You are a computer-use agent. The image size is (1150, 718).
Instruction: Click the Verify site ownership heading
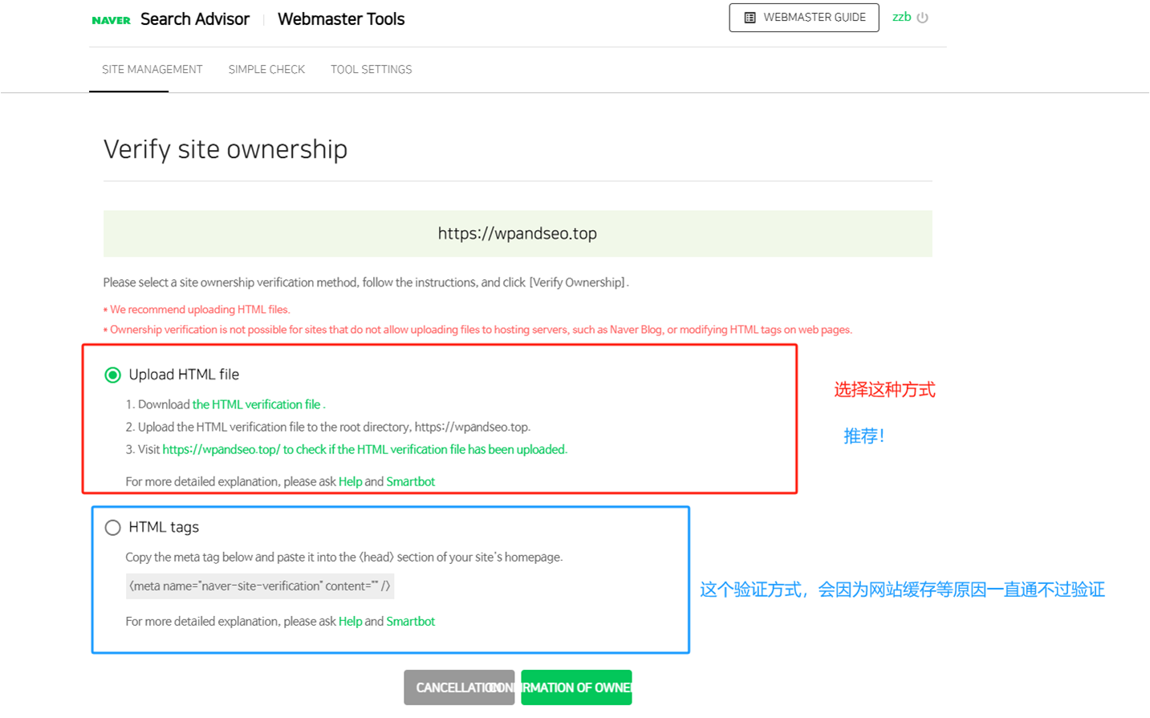click(226, 149)
